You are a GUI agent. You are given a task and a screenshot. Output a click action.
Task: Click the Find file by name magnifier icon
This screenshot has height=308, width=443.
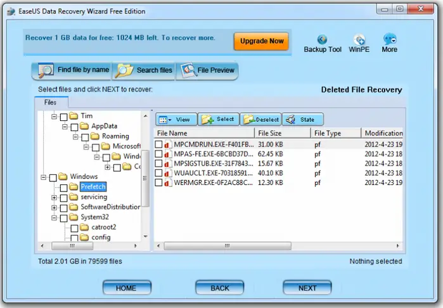[46, 70]
